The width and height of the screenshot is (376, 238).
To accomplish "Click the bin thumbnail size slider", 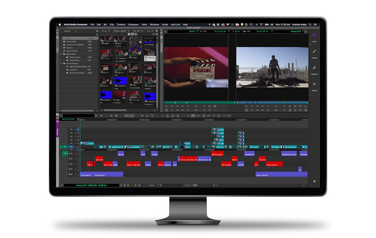I will (x=122, y=34).
